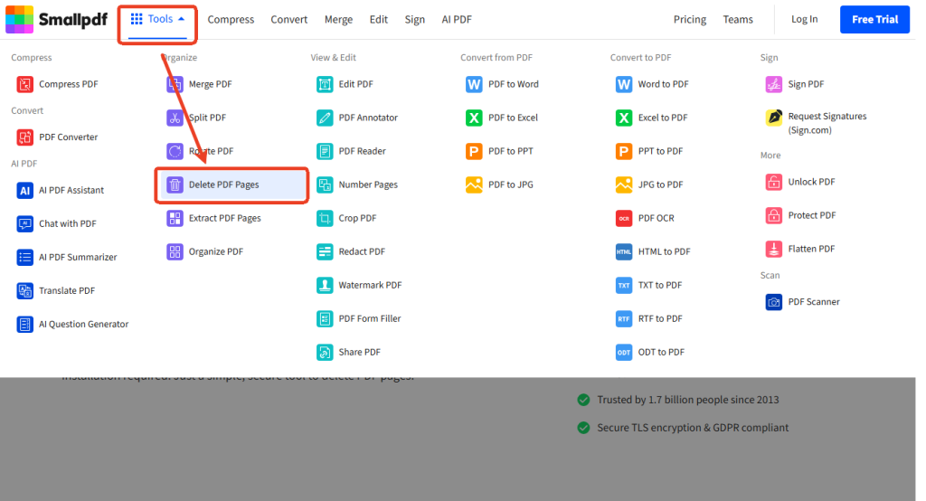
Task: Click the PDF Form Filler icon
Action: (325, 319)
